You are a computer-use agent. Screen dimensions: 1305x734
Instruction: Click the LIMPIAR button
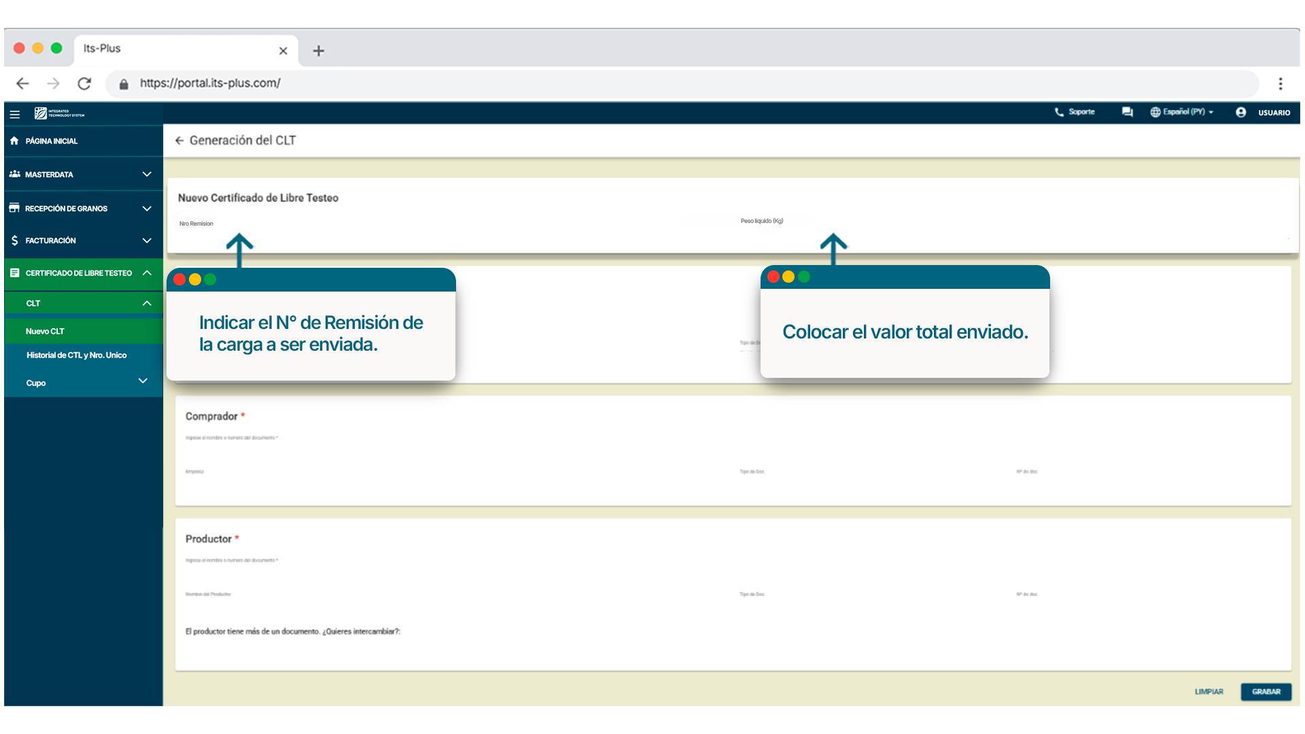point(1208,692)
